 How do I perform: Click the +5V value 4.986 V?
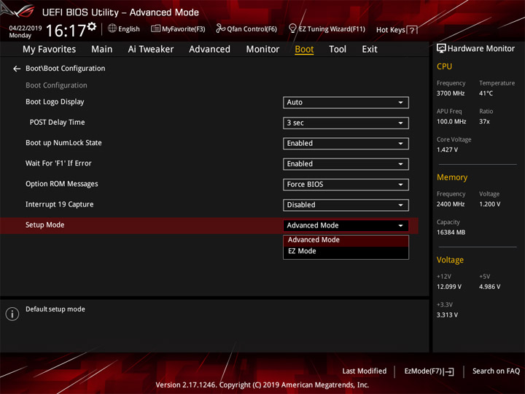coord(490,287)
